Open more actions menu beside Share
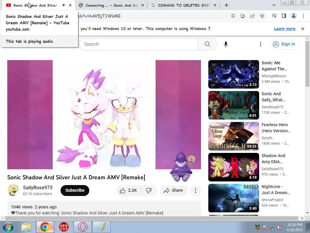The image size is (310, 233). [195, 191]
